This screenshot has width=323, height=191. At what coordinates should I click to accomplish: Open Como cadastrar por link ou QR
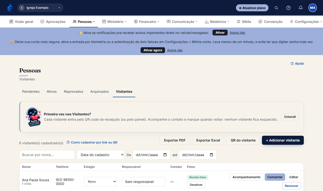pos(92,142)
